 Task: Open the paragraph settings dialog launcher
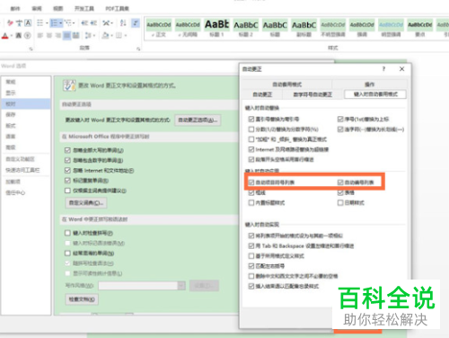[x=138, y=49]
